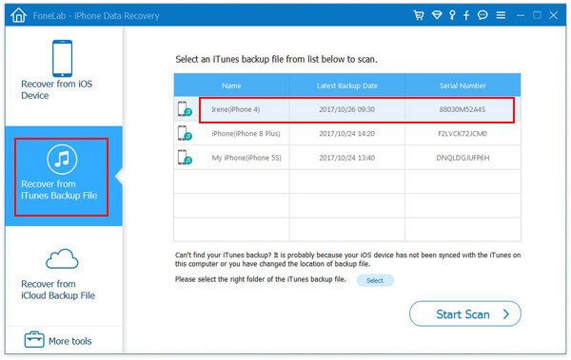
Task: Click the cloud icon for iCloud backup
Action: pos(62,258)
